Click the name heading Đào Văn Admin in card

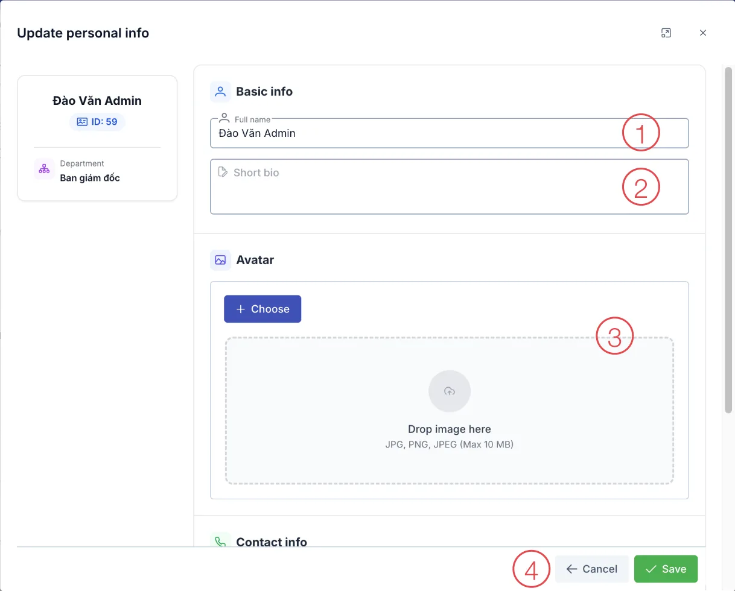click(x=97, y=101)
